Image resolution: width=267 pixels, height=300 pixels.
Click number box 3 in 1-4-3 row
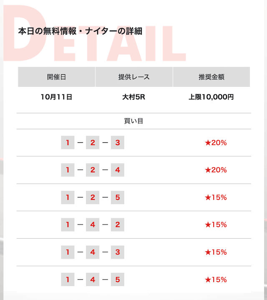pos(117,252)
